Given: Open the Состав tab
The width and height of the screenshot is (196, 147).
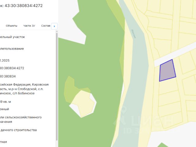Looking at the screenshot, I should 46,26.
